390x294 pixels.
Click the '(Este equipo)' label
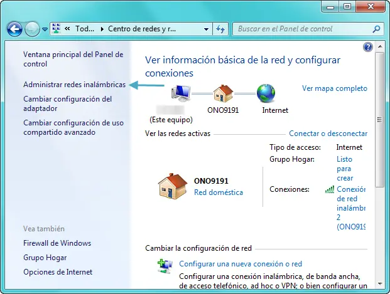(171, 120)
